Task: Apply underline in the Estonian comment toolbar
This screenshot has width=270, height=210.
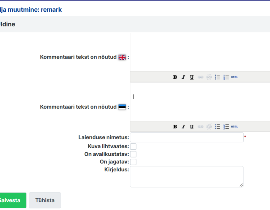Action: tap(192, 127)
